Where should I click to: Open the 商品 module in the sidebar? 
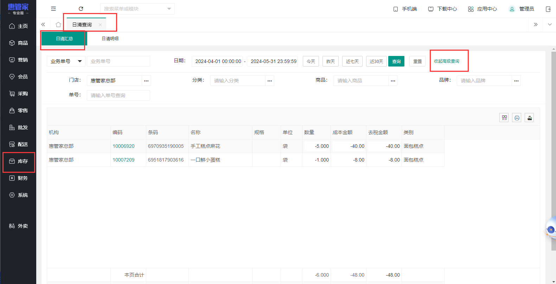(18, 43)
